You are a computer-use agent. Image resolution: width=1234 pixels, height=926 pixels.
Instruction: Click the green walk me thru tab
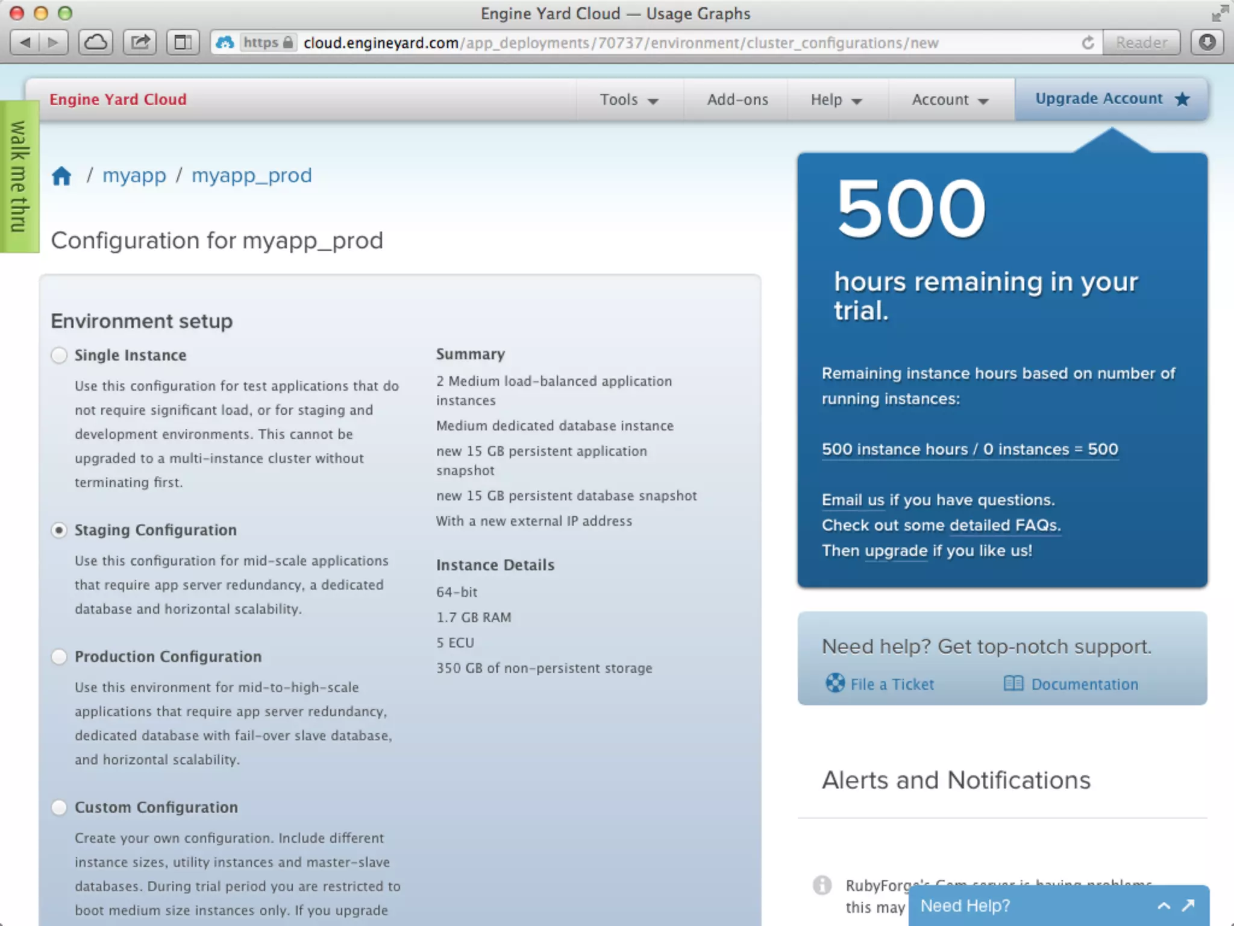coord(19,177)
